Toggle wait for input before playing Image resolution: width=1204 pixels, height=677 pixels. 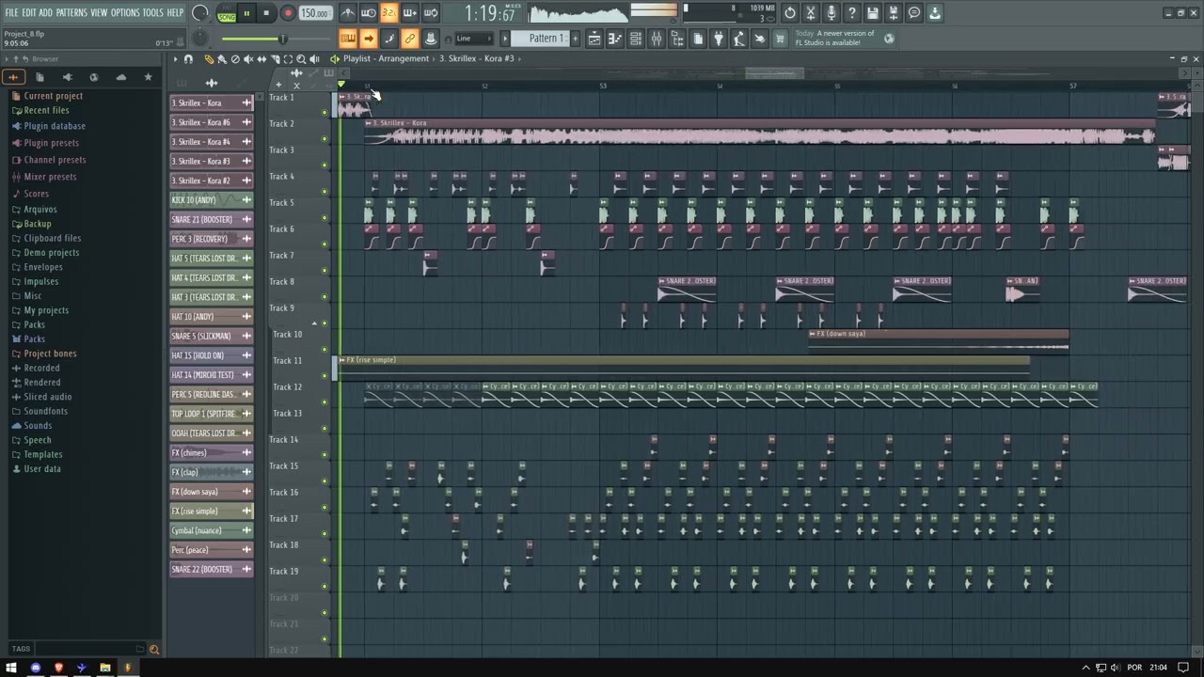pyautogui.click(x=368, y=13)
